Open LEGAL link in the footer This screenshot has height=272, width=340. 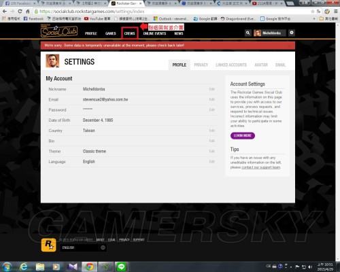pyautogui.click(x=112, y=240)
